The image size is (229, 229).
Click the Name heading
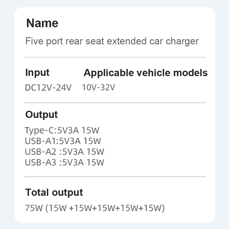(x=42, y=23)
